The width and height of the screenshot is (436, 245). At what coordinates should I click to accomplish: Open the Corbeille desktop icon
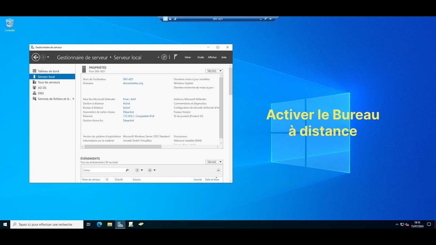click(10, 25)
